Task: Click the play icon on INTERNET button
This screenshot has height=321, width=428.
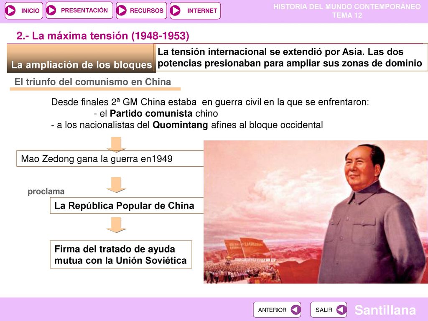Action: tap(176, 10)
